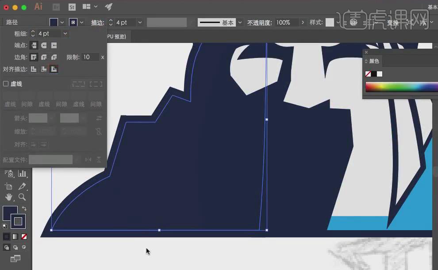The image size is (438, 270).
Task: Toggle the 颜色 panel tab expand arrows
Action: pyautogui.click(x=366, y=61)
